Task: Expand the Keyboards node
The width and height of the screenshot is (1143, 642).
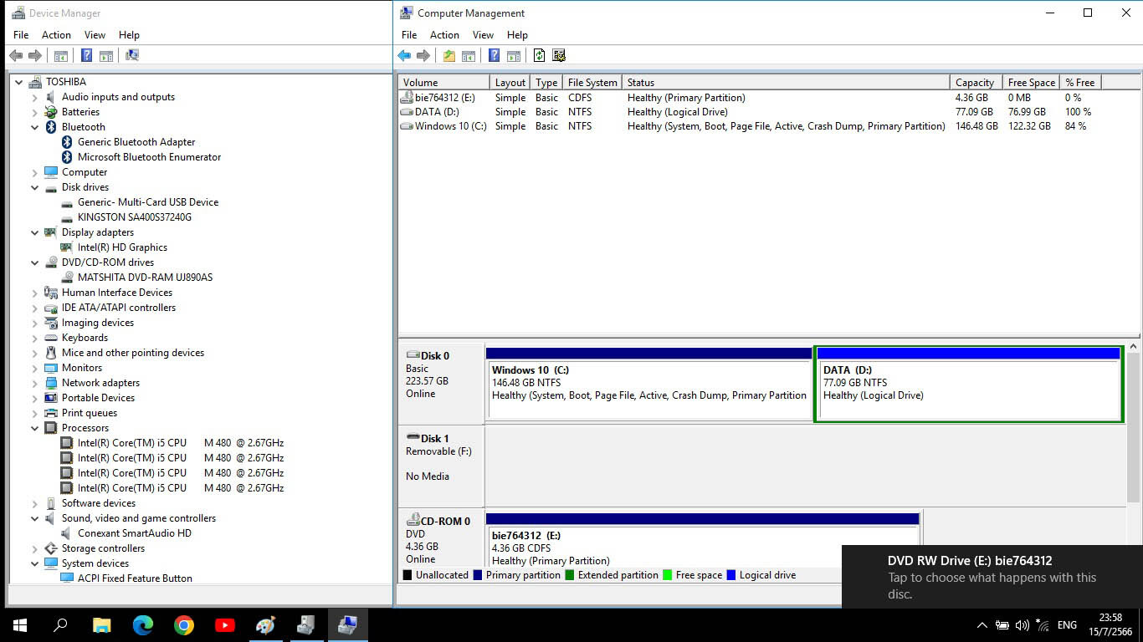Action: tap(35, 338)
